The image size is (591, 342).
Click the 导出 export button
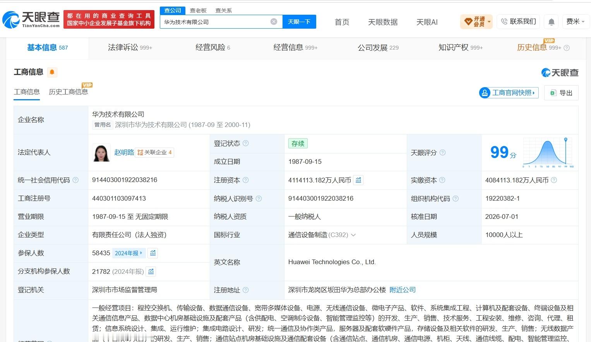tap(561, 93)
